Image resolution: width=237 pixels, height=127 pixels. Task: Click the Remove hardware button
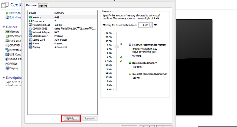pos(89,118)
